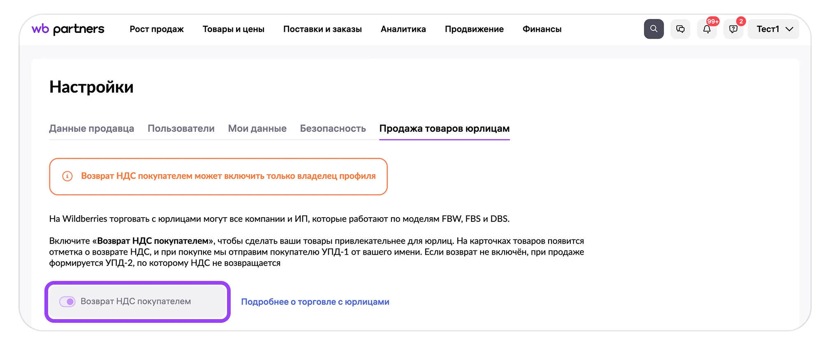Click the WB Partners logo
The width and height of the screenshot is (829, 345).
coord(68,29)
